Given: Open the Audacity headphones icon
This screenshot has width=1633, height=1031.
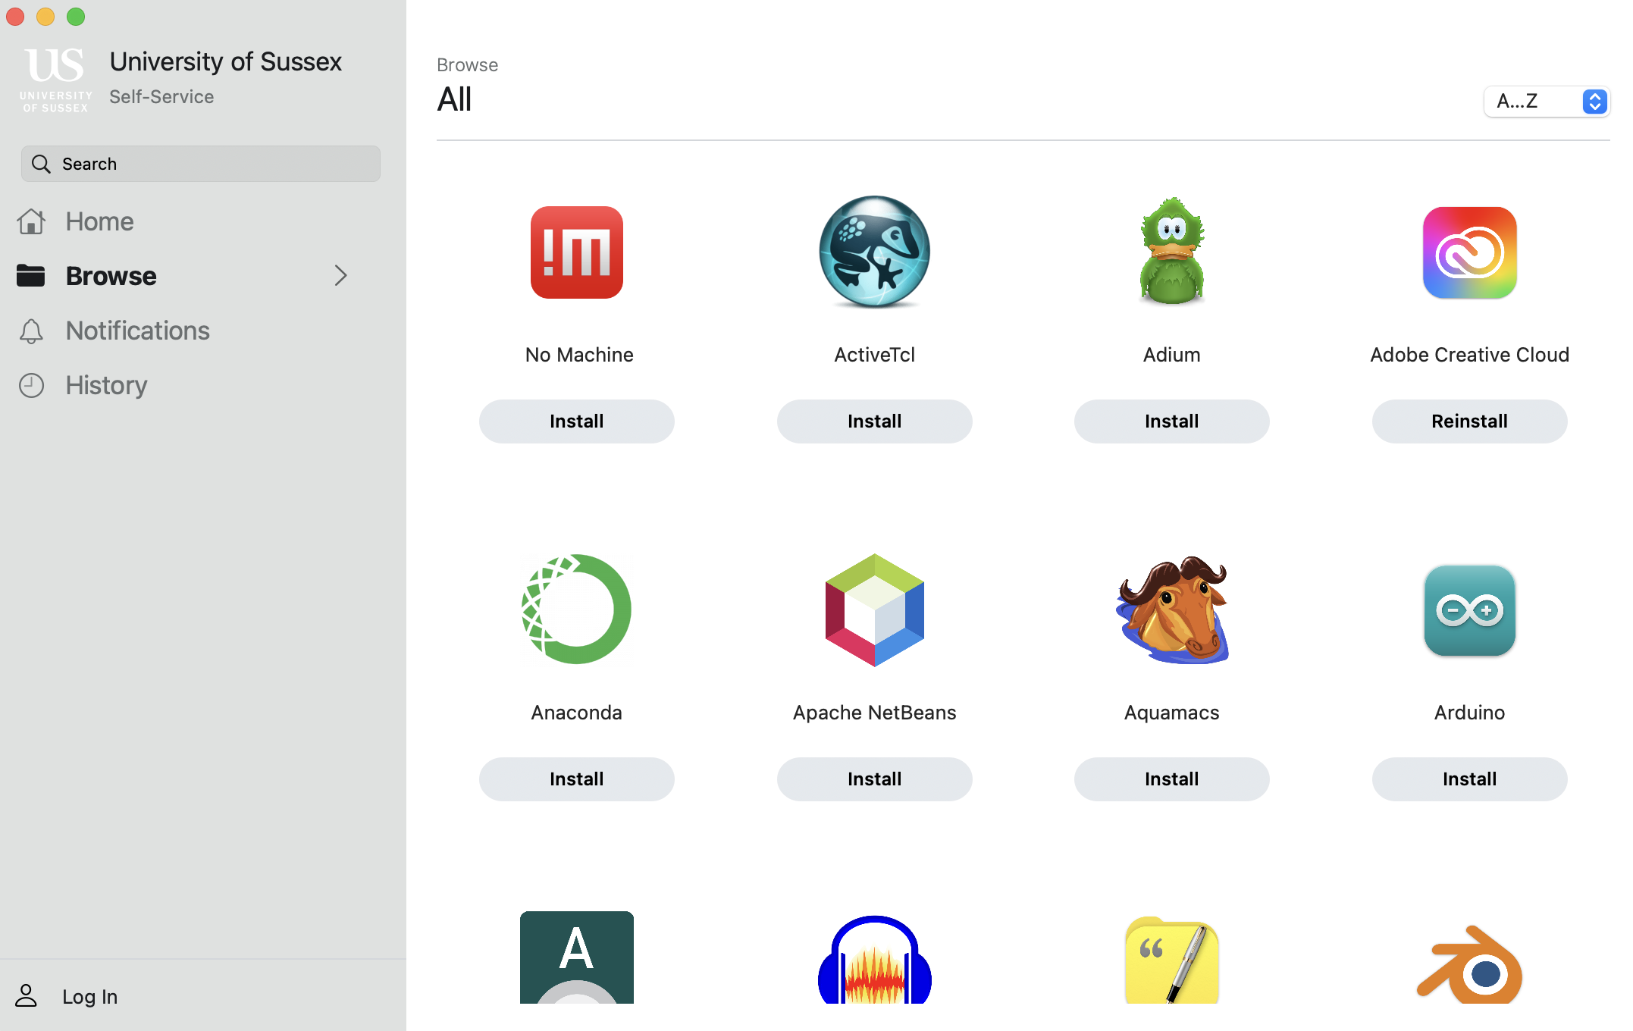Looking at the screenshot, I should pyautogui.click(x=874, y=960).
